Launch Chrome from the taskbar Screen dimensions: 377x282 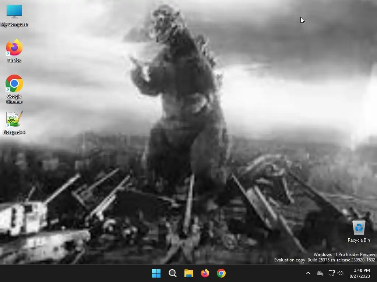coord(221,273)
